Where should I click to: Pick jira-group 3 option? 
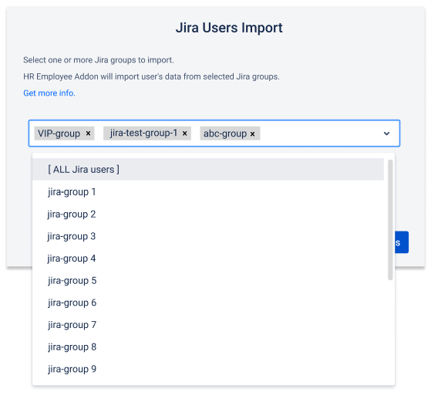[x=208, y=236]
